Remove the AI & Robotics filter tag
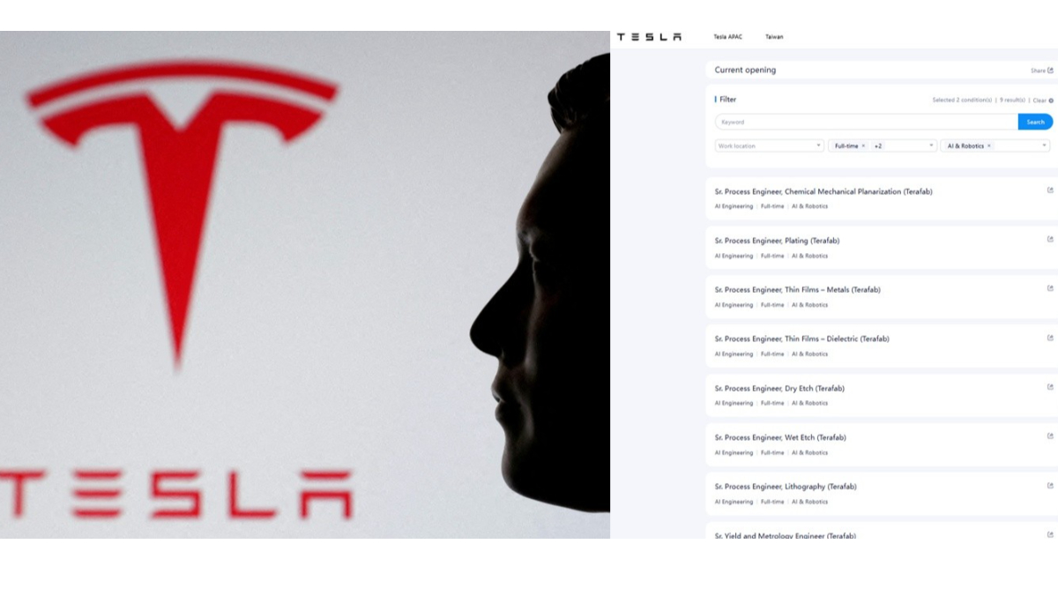This screenshot has height=596, width=1058. pyautogui.click(x=989, y=146)
